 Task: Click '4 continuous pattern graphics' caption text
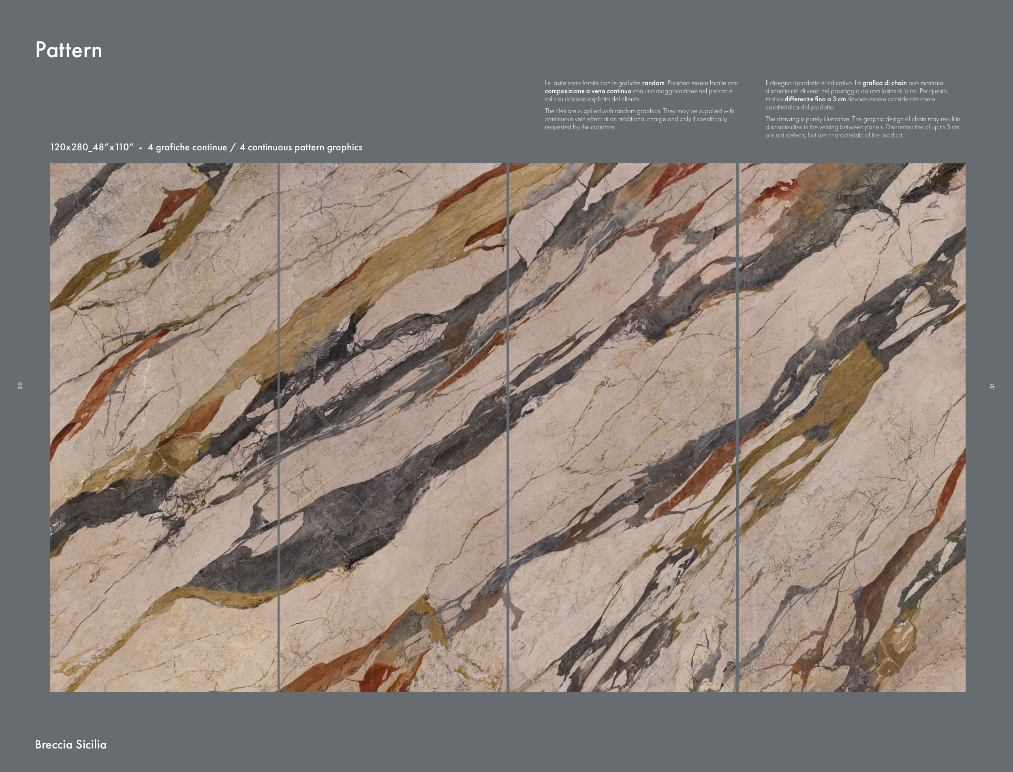pyautogui.click(x=301, y=148)
